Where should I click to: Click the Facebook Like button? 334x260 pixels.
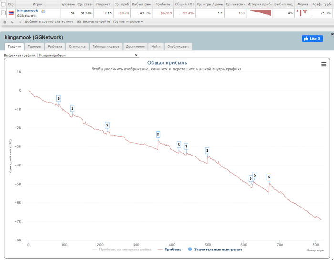pyautogui.click(x=312, y=39)
